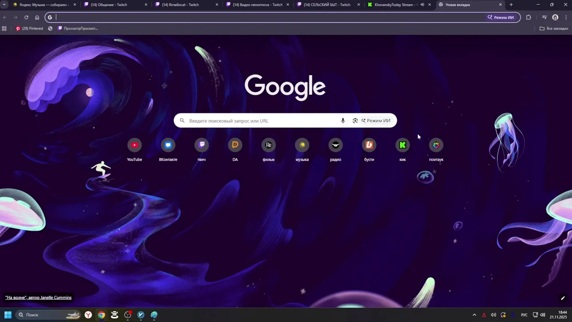Close the Новая вкладка tab
This screenshot has height=322, width=572.
(x=500, y=4)
